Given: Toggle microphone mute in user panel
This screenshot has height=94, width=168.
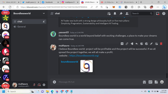Looking at the screenshot, I should point(34,85).
